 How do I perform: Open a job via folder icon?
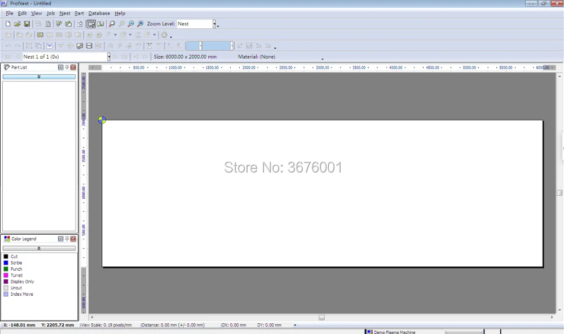17,24
